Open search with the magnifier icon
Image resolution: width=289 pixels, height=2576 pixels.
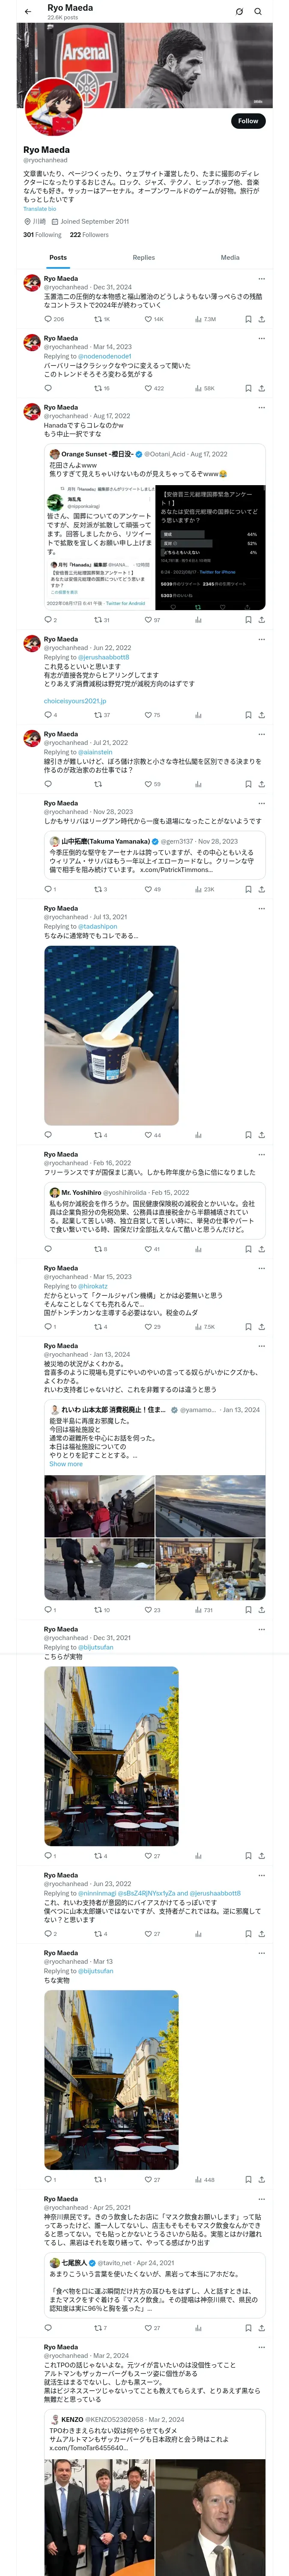tap(258, 11)
